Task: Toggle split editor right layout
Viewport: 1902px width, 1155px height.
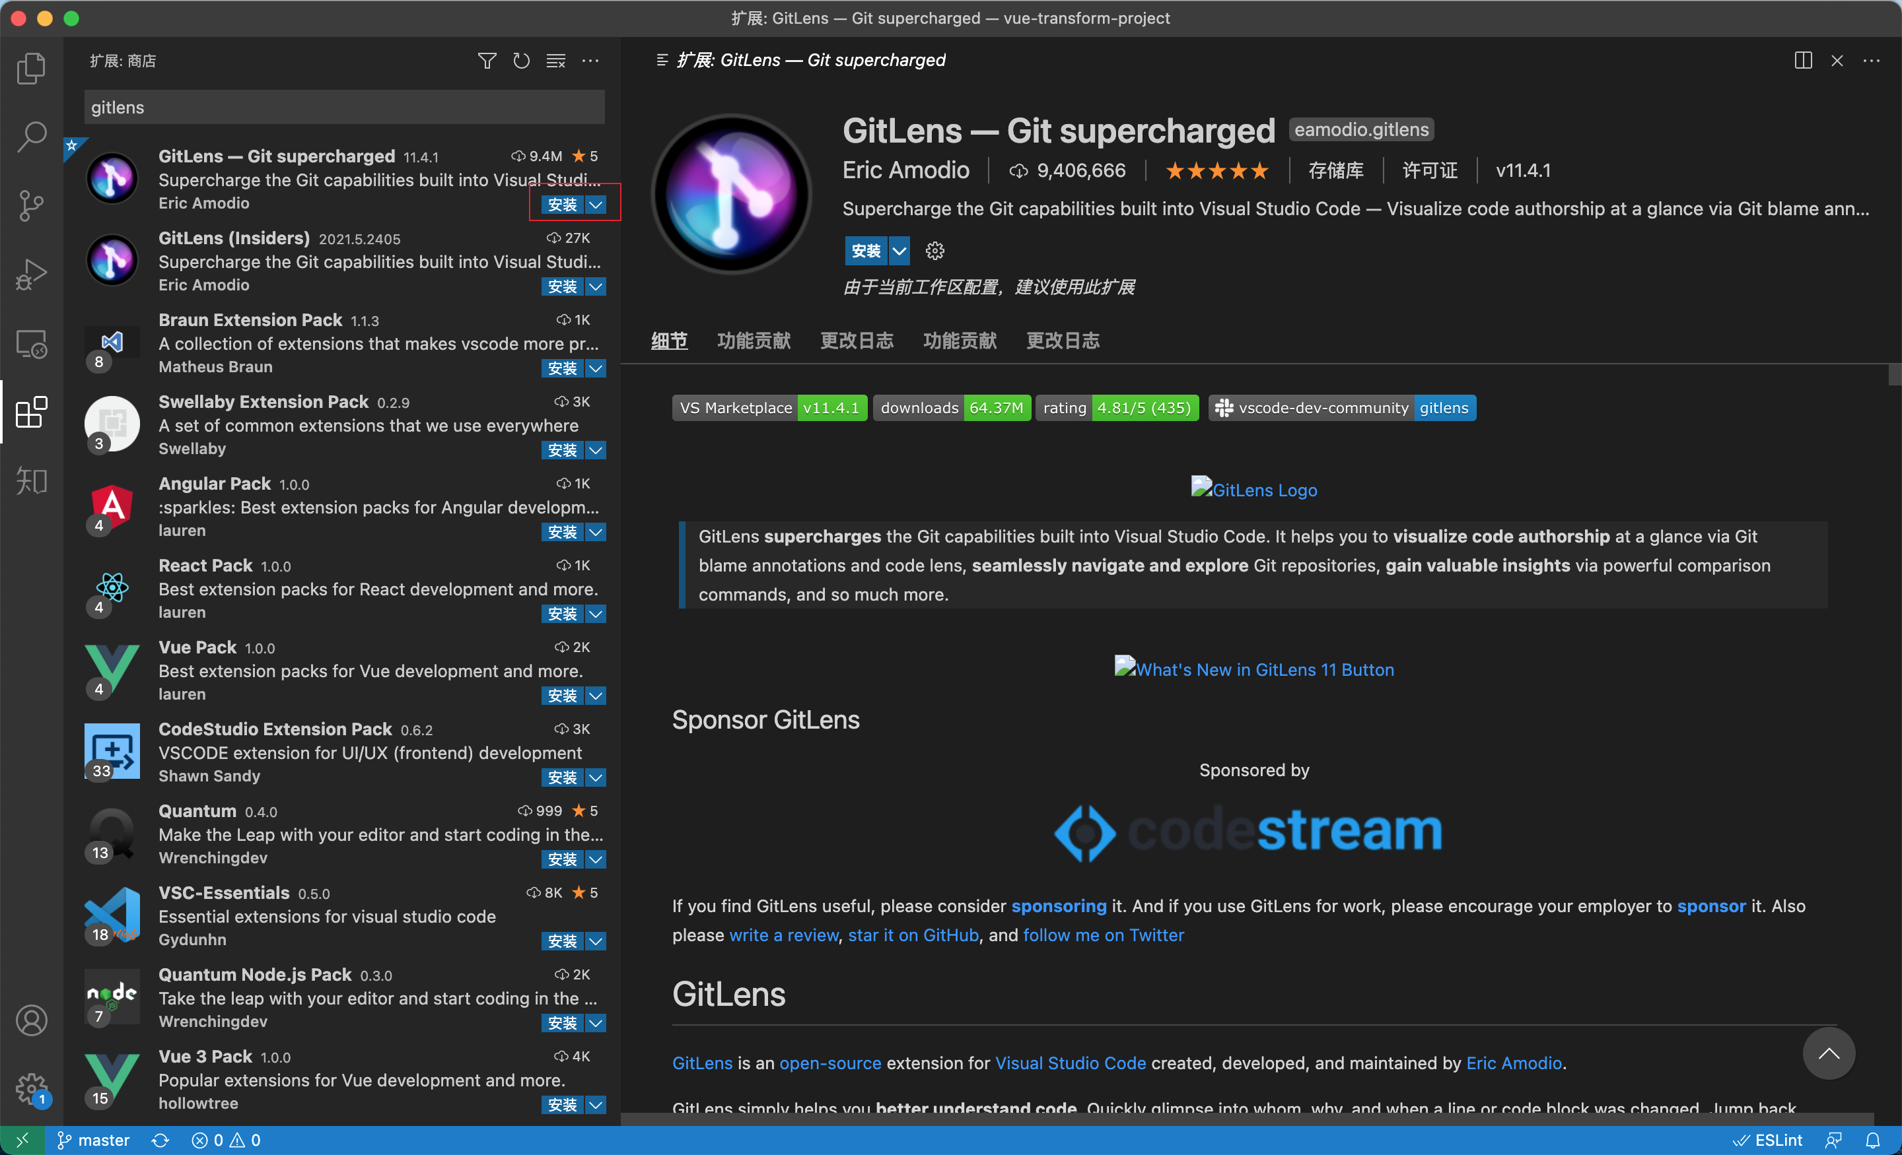Action: tap(1802, 61)
